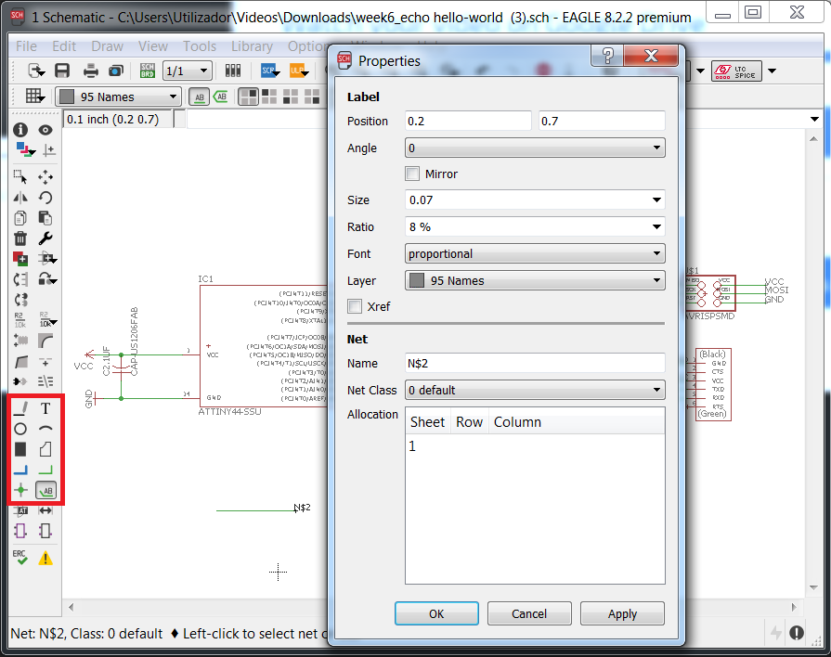Select the Change wrench tool
Image resolution: width=831 pixels, height=657 pixels.
pyautogui.click(x=45, y=238)
